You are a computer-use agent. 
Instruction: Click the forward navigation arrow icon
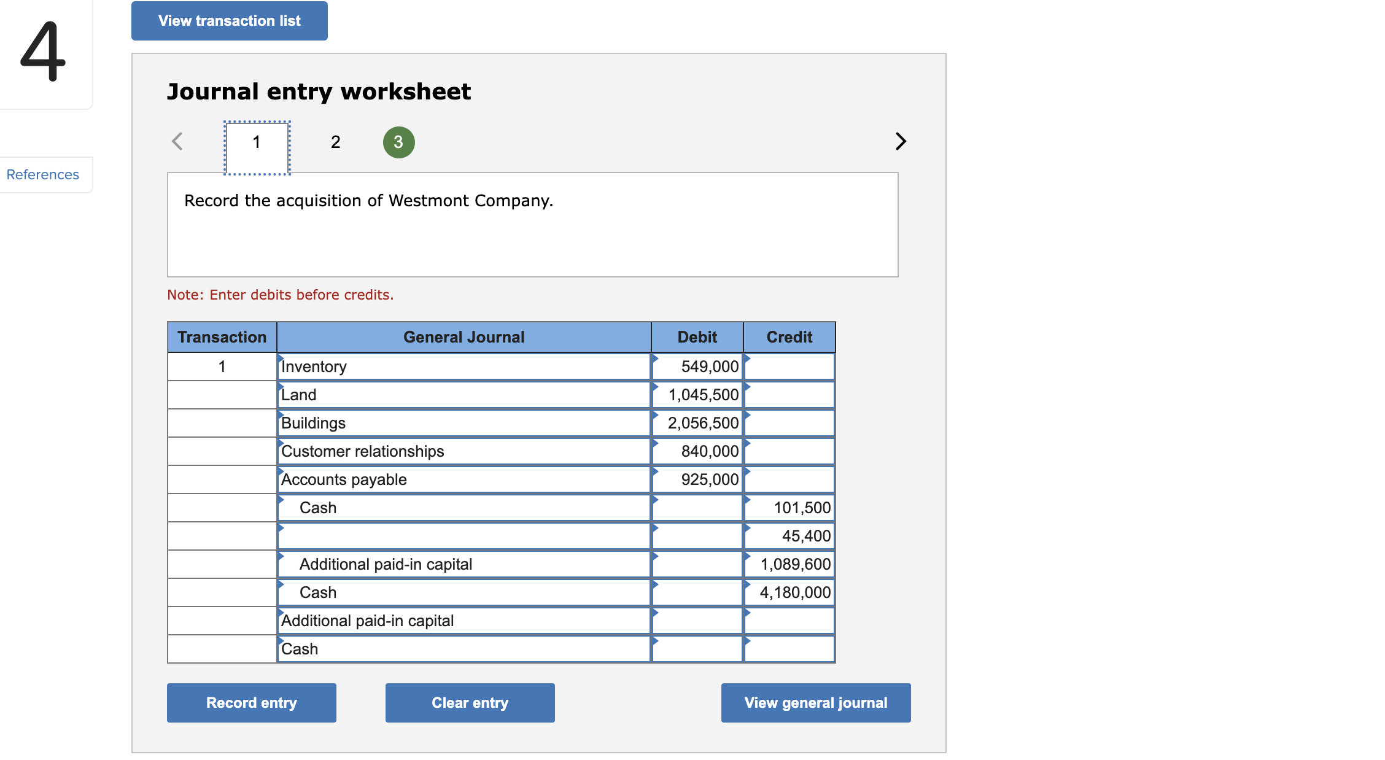pos(898,141)
